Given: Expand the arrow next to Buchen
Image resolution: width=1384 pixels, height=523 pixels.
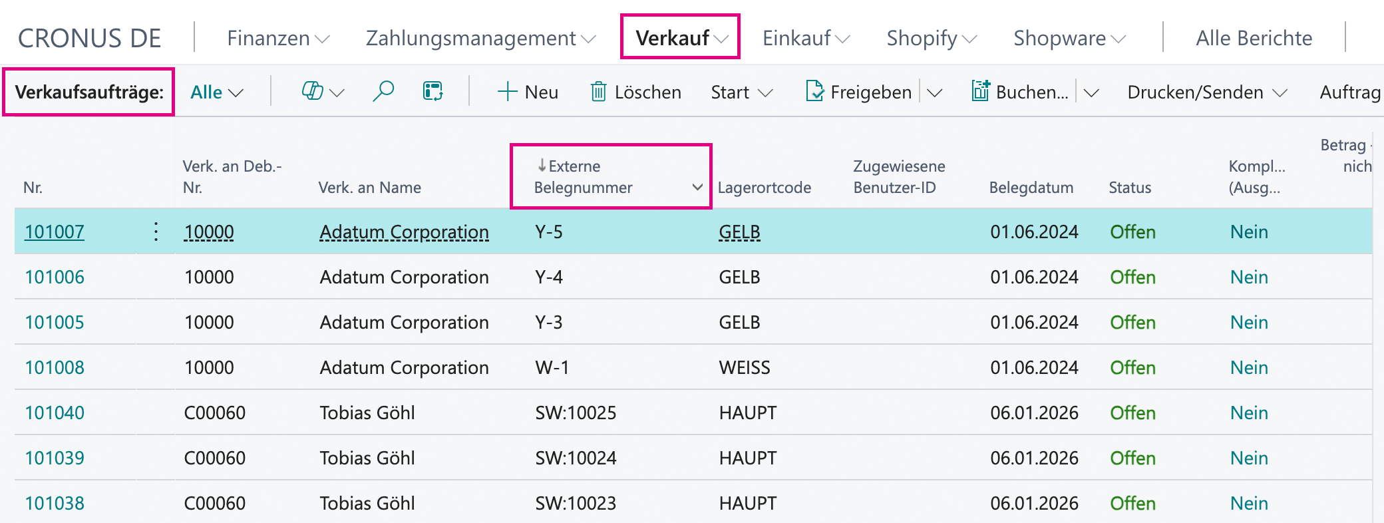Looking at the screenshot, I should [x=1091, y=92].
